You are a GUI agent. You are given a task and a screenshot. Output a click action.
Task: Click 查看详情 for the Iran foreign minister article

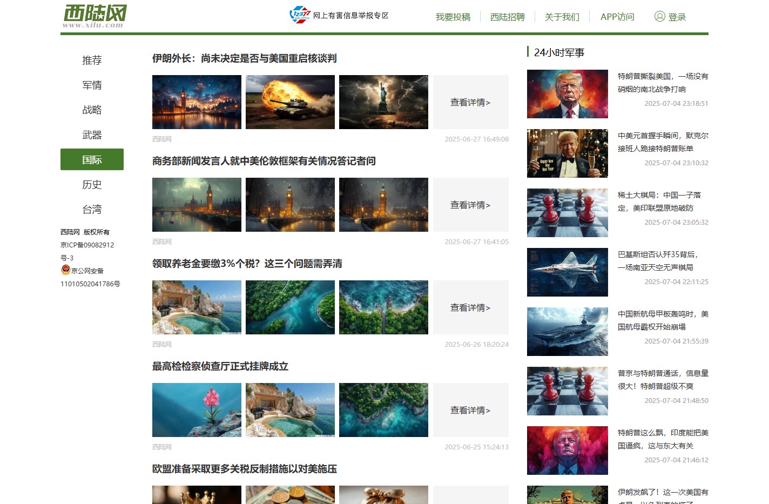(470, 102)
